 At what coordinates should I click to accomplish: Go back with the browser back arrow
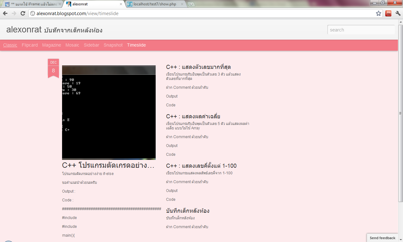pyautogui.click(x=5, y=14)
